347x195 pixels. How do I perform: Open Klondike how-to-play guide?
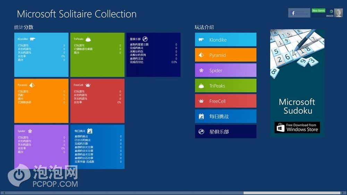226,40
